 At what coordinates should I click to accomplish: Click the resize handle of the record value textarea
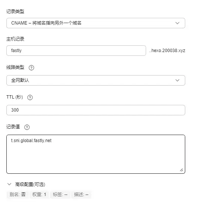[182, 170]
